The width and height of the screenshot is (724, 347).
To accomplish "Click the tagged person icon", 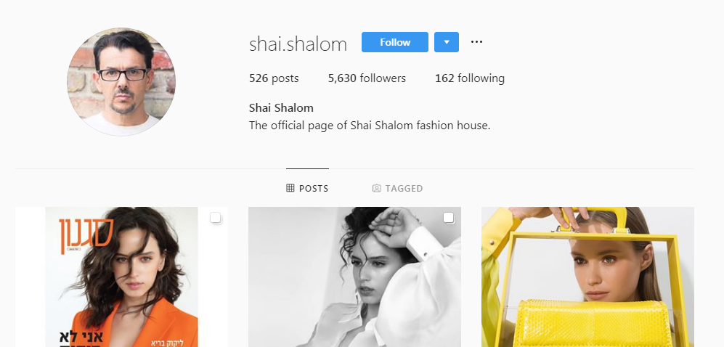I will click(x=377, y=188).
